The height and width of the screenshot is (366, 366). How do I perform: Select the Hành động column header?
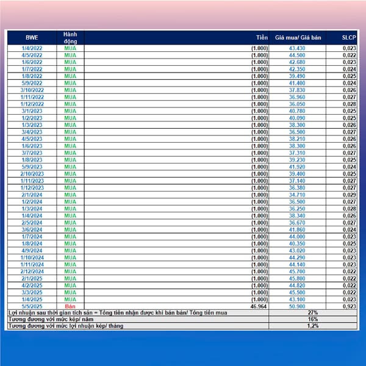[70, 37]
